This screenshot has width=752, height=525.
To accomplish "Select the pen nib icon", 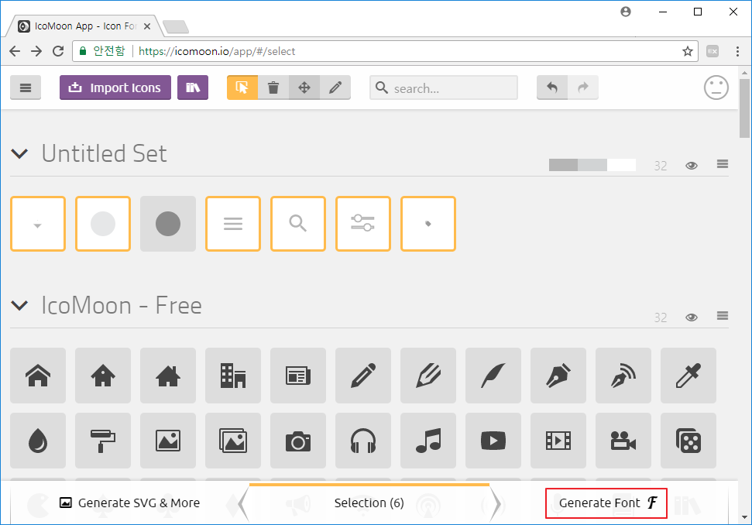I will coord(558,376).
